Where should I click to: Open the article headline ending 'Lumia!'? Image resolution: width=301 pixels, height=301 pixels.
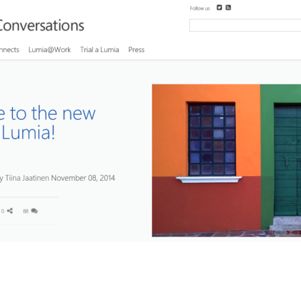(x=47, y=123)
